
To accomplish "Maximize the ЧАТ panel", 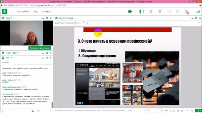I will (x=47, y=58).
